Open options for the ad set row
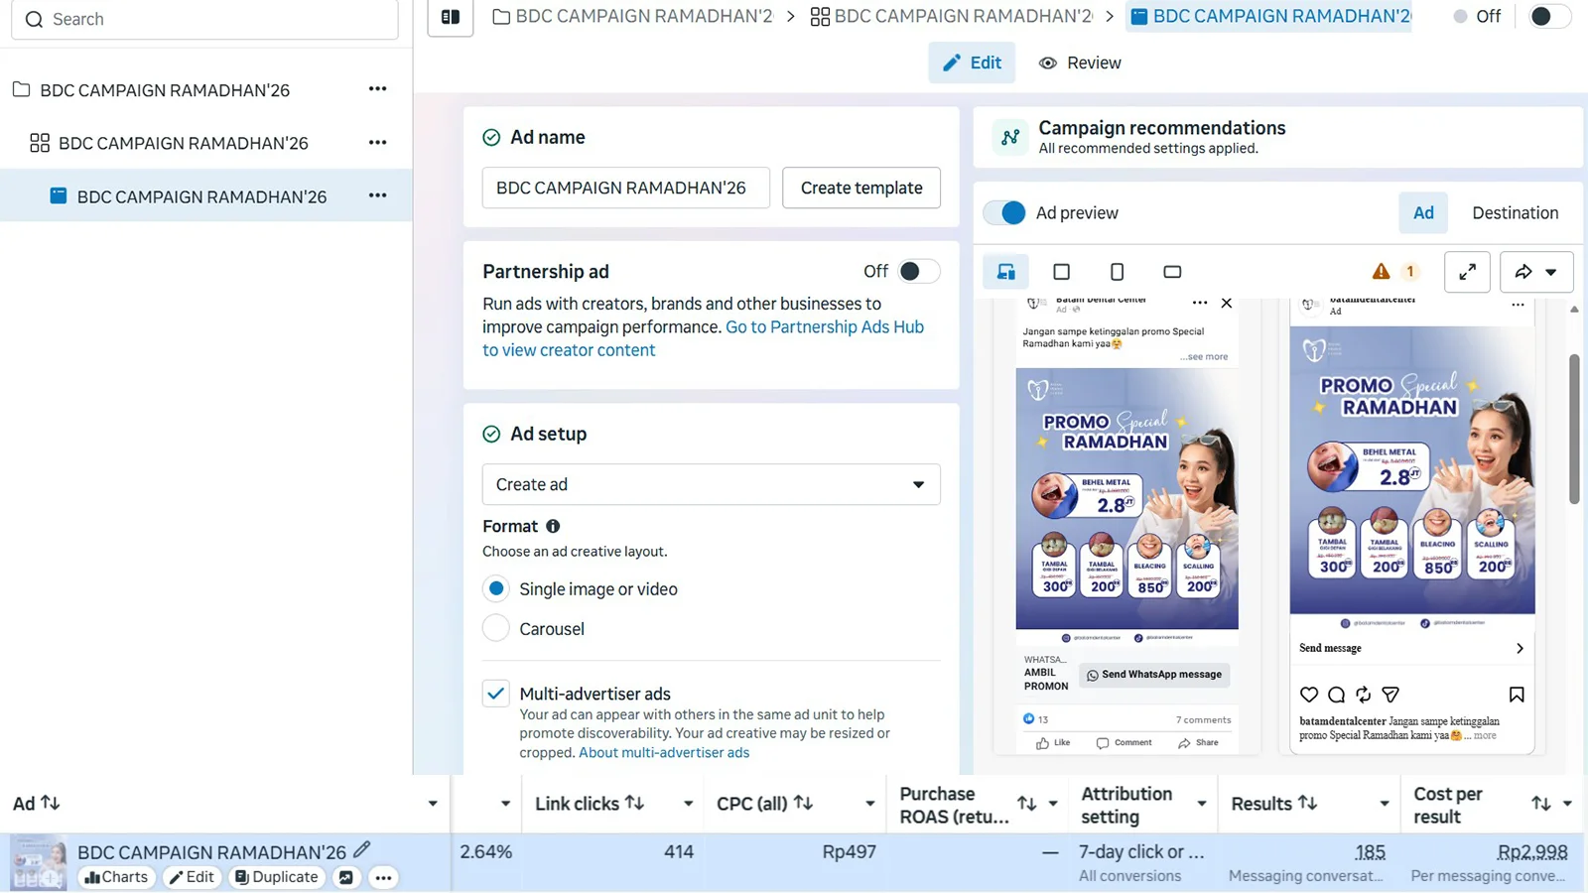Viewport: 1588px width, 893px height. [x=377, y=143]
